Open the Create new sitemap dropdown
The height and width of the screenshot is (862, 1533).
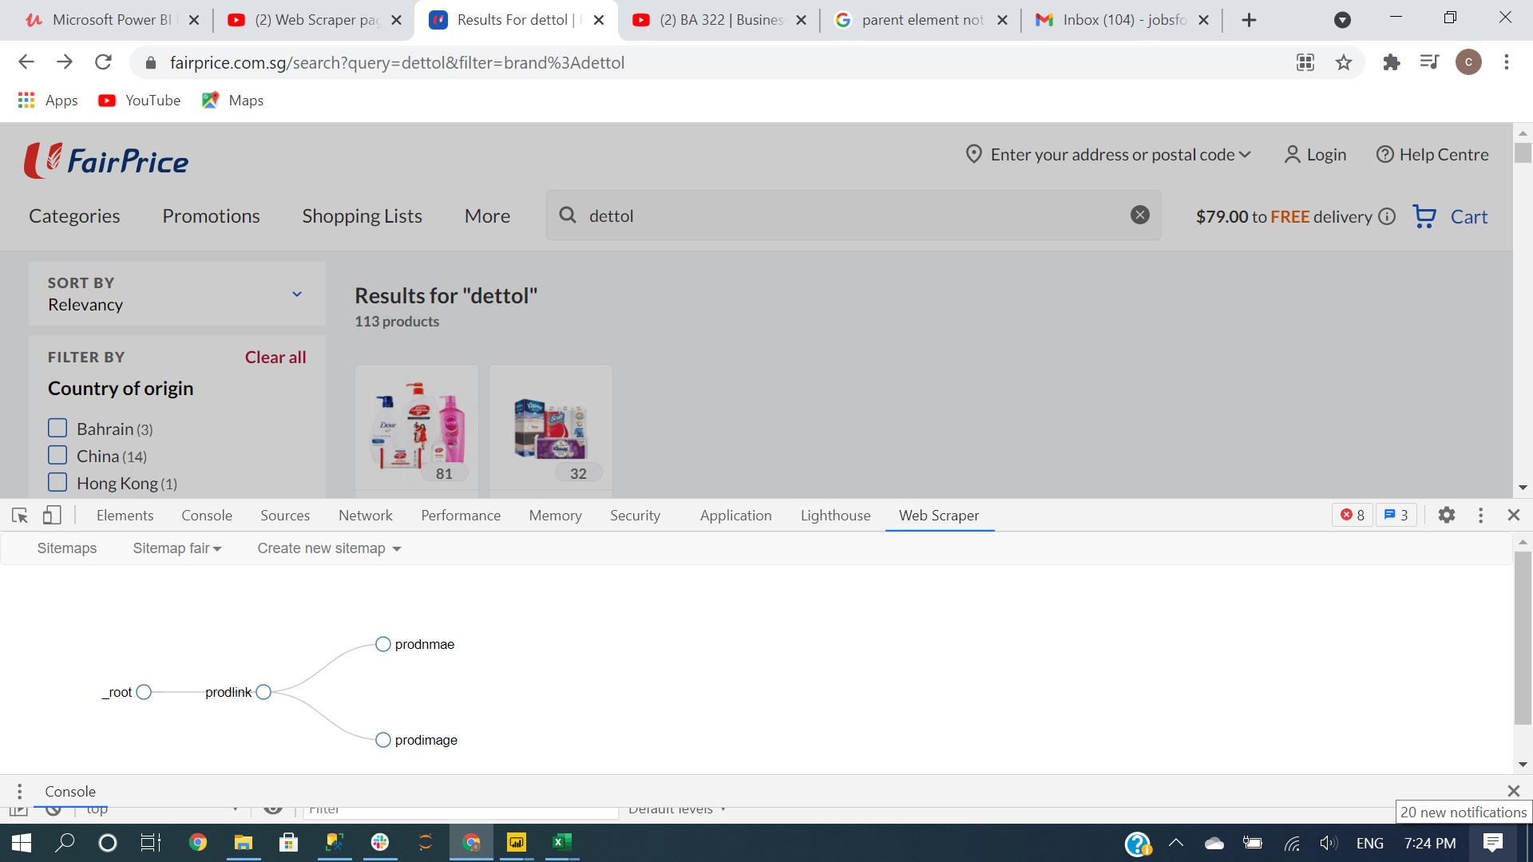coord(328,548)
